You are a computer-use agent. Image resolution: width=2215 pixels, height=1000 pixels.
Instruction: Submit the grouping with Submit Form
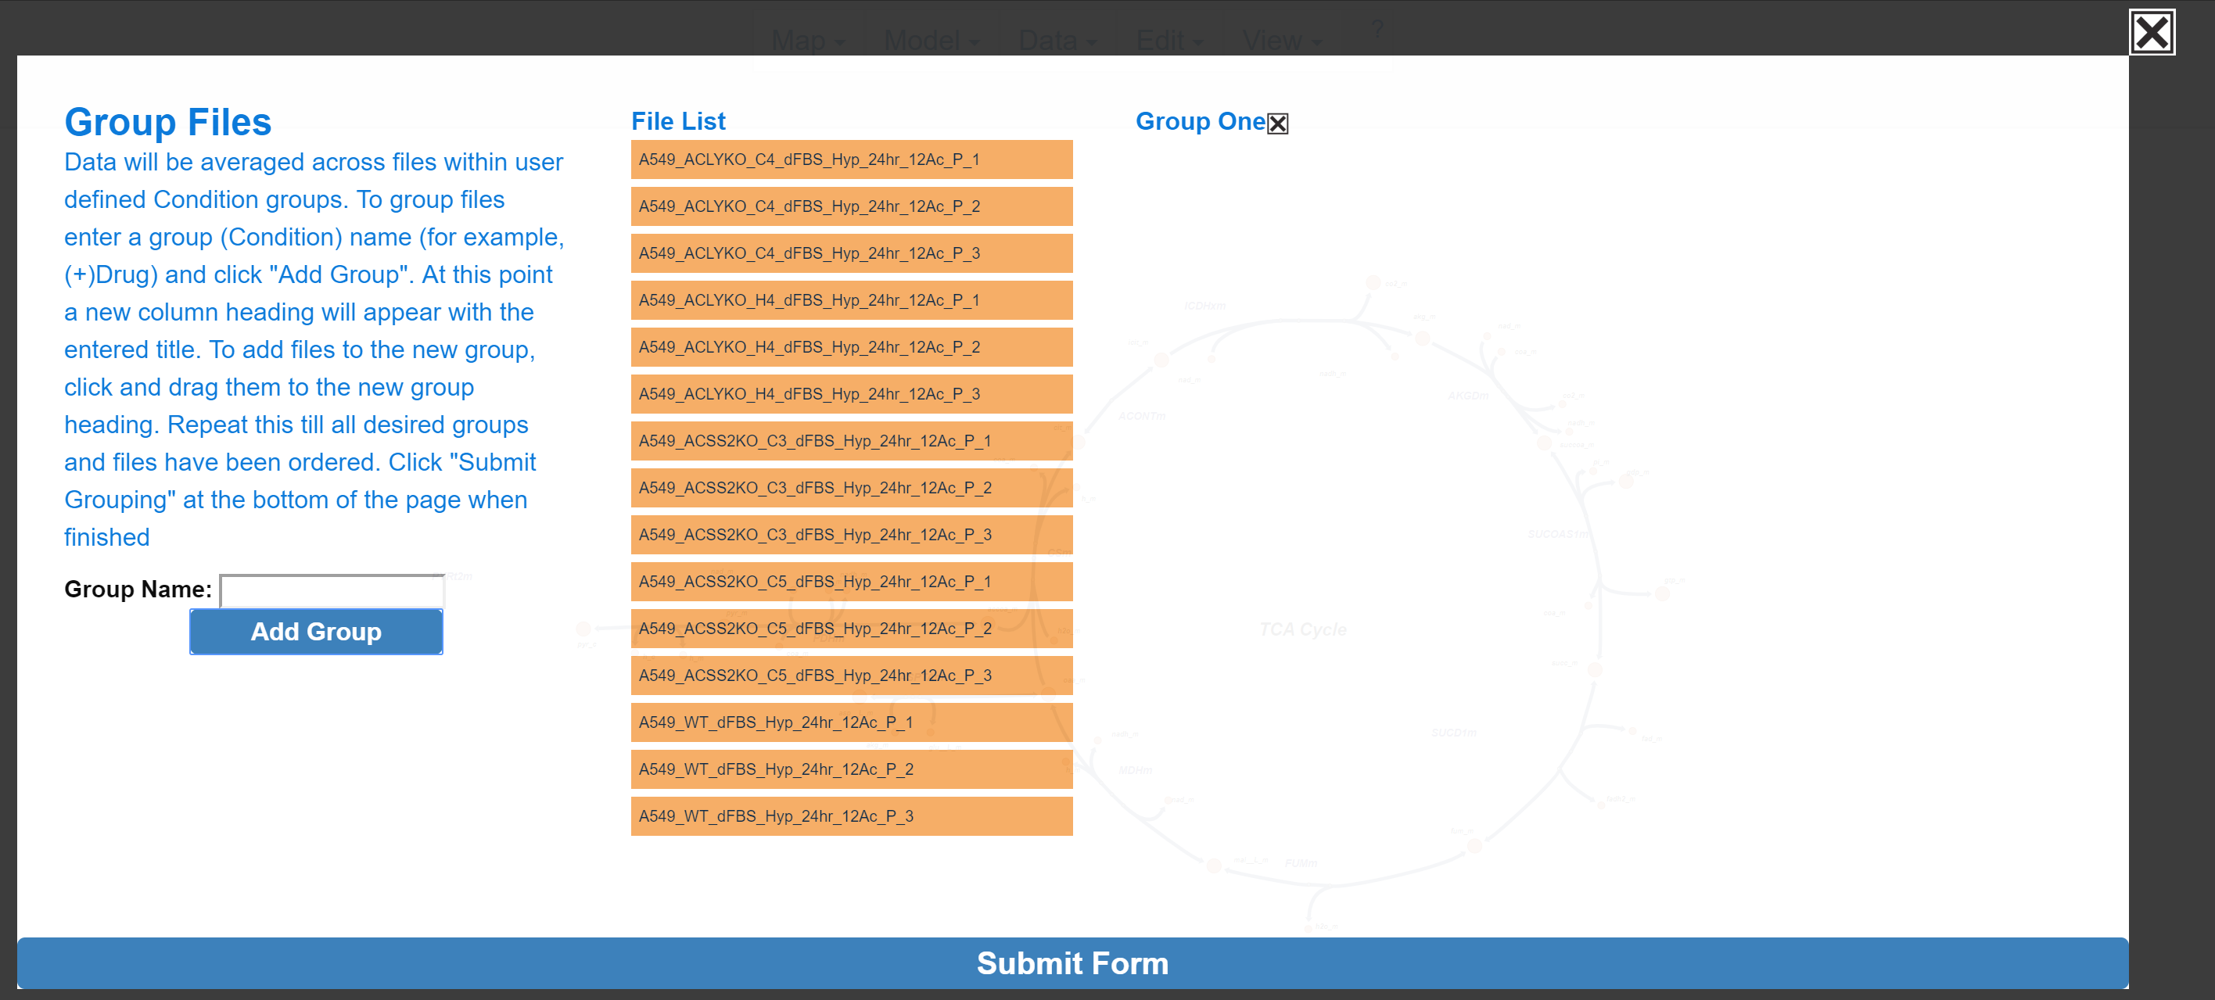(x=1072, y=962)
